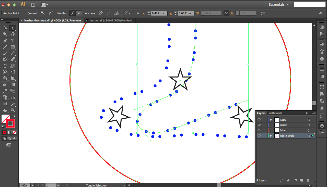Set paint to None below the swatches

(x=15, y=132)
